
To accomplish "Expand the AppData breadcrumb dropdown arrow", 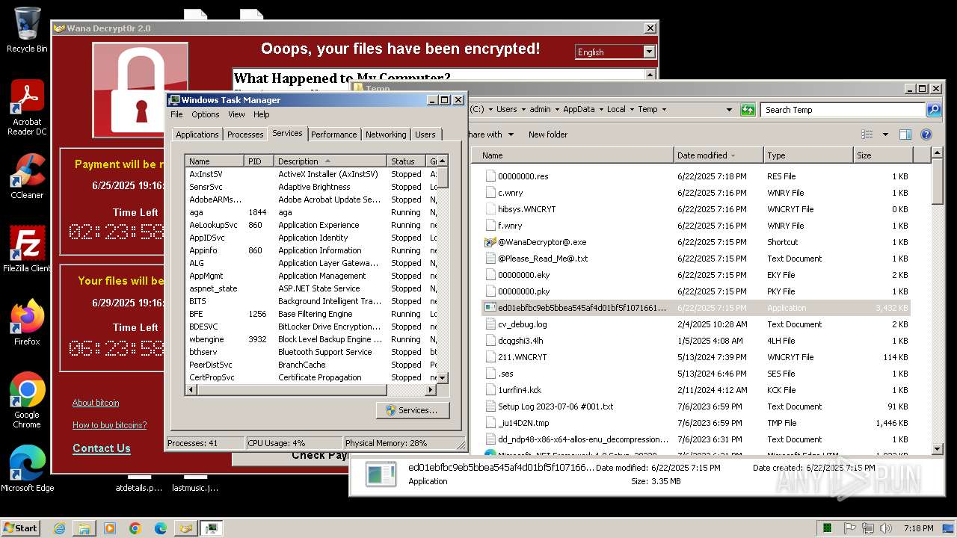I will pos(601,110).
